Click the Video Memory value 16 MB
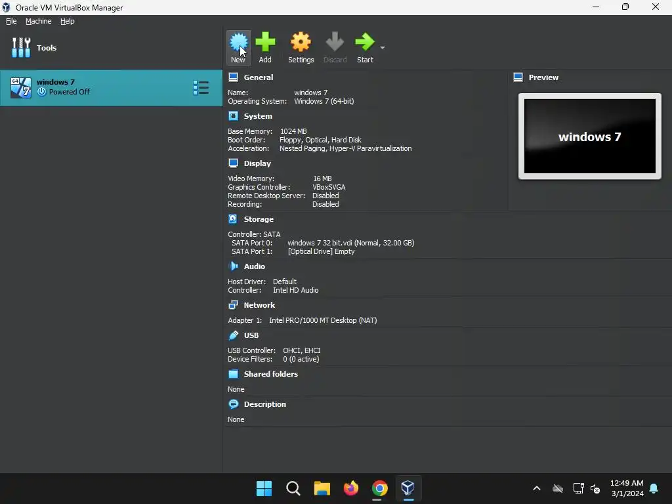This screenshot has width=672, height=504. click(322, 178)
